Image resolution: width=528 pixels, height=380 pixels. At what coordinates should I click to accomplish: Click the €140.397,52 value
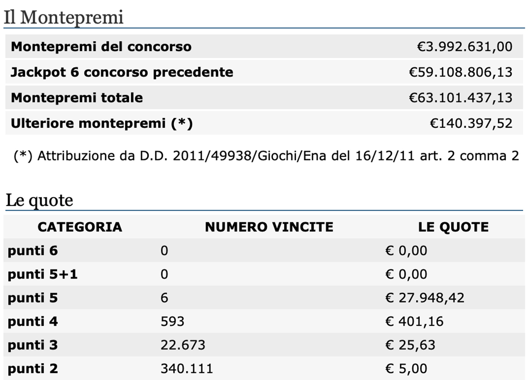[471, 123]
